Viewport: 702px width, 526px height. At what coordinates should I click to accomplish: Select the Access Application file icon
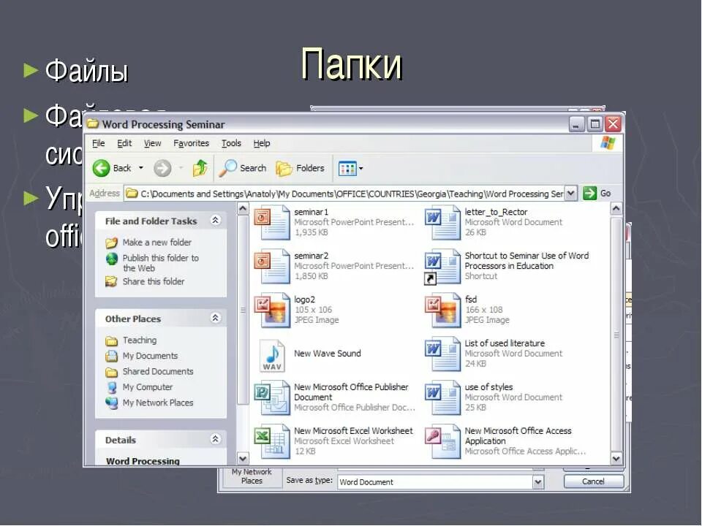(x=443, y=441)
